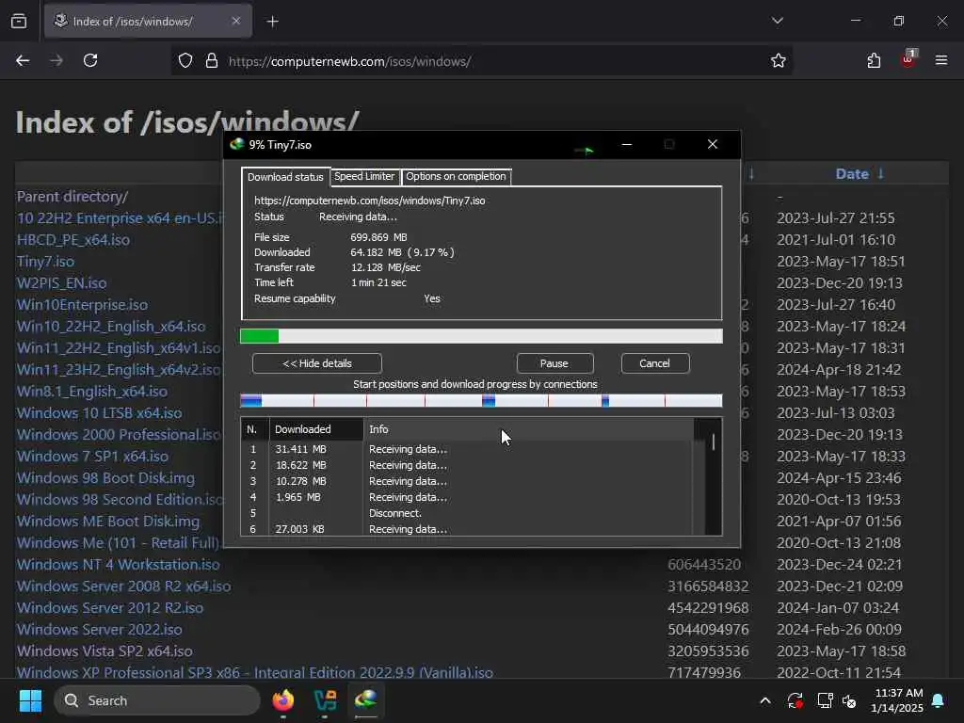Open HBCD_PE_x64.iso link
Screen dimensions: 964x723
click(x=73, y=240)
